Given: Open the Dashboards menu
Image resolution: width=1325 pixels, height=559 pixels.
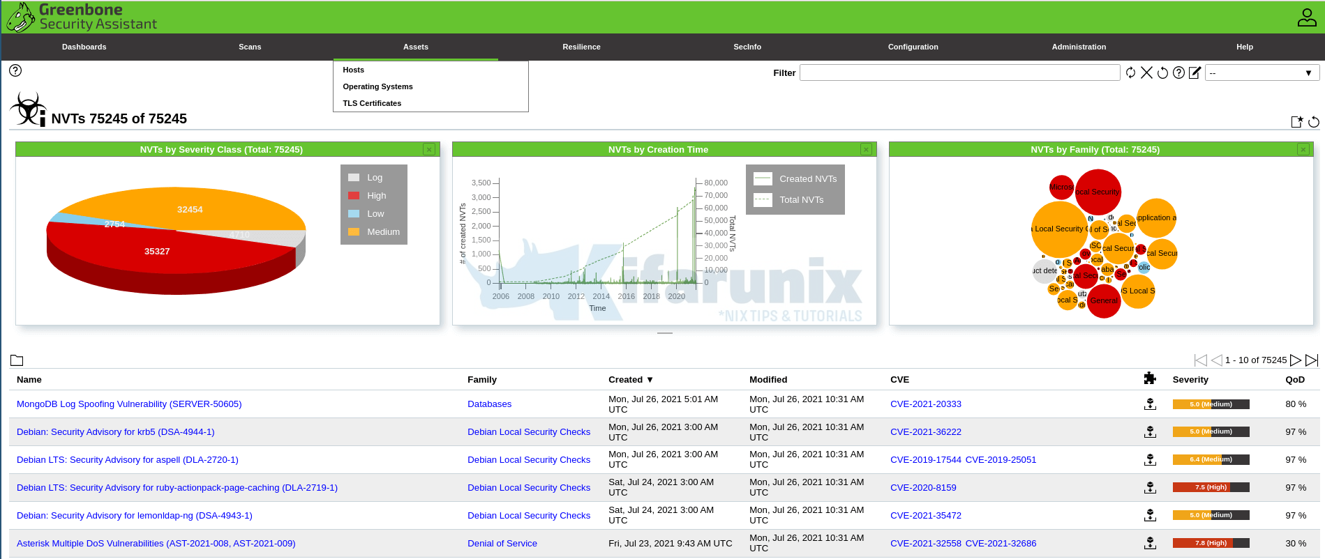Looking at the screenshot, I should pos(84,47).
